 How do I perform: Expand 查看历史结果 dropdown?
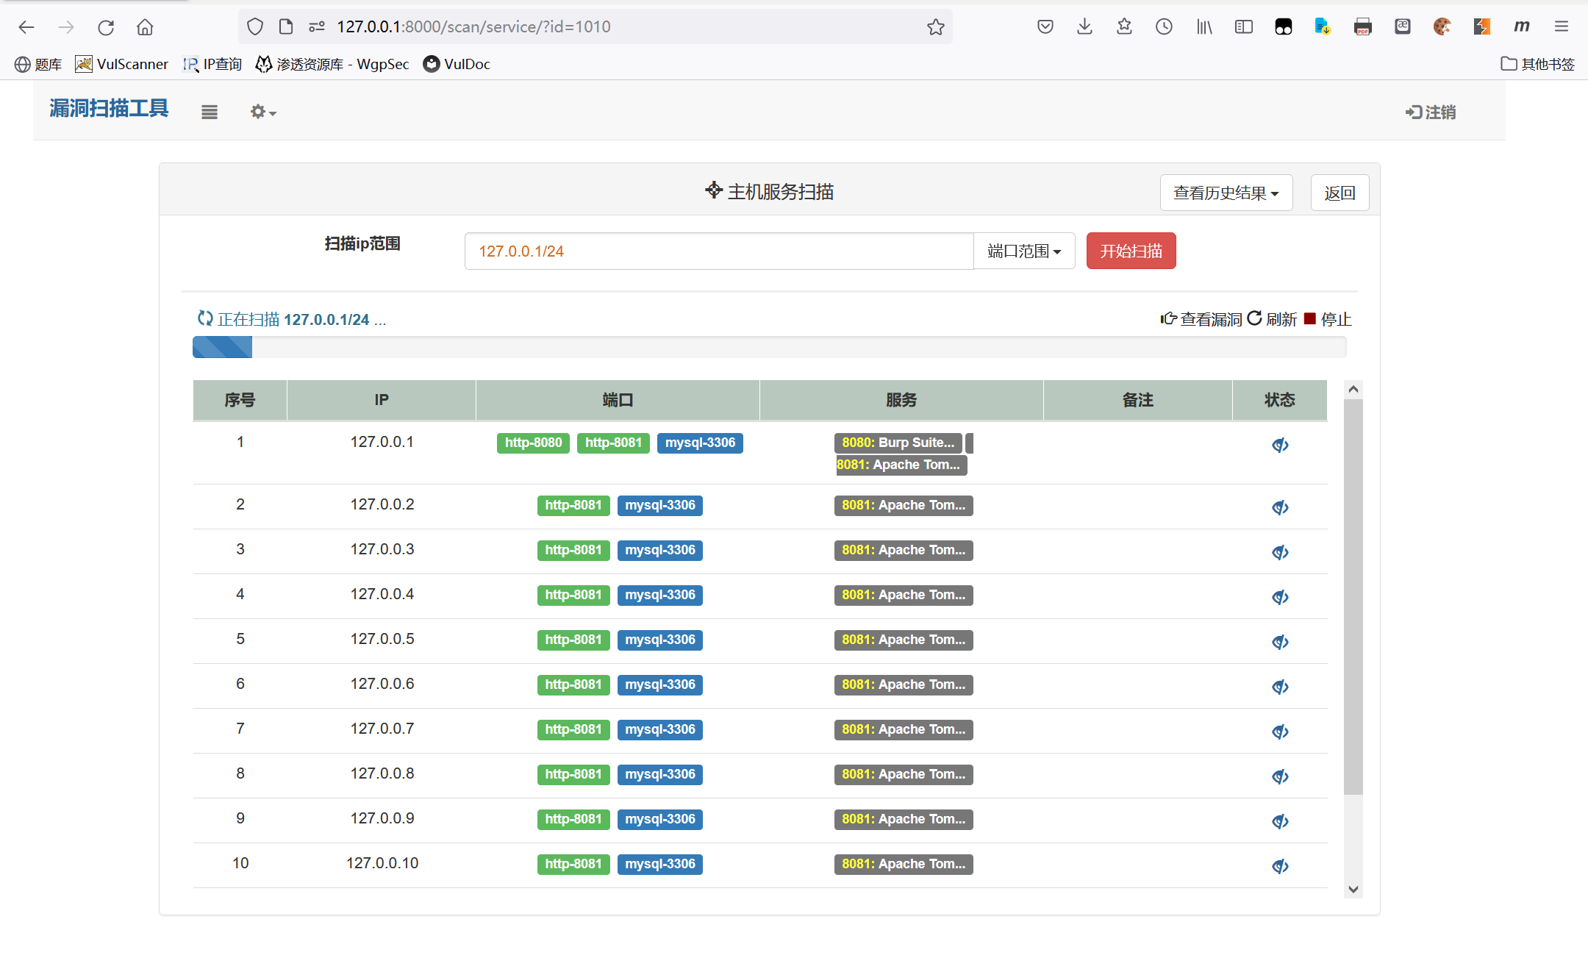(x=1226, y=193)
